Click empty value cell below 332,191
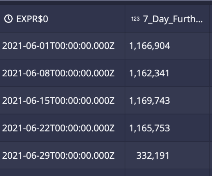 tap(167, 172)
